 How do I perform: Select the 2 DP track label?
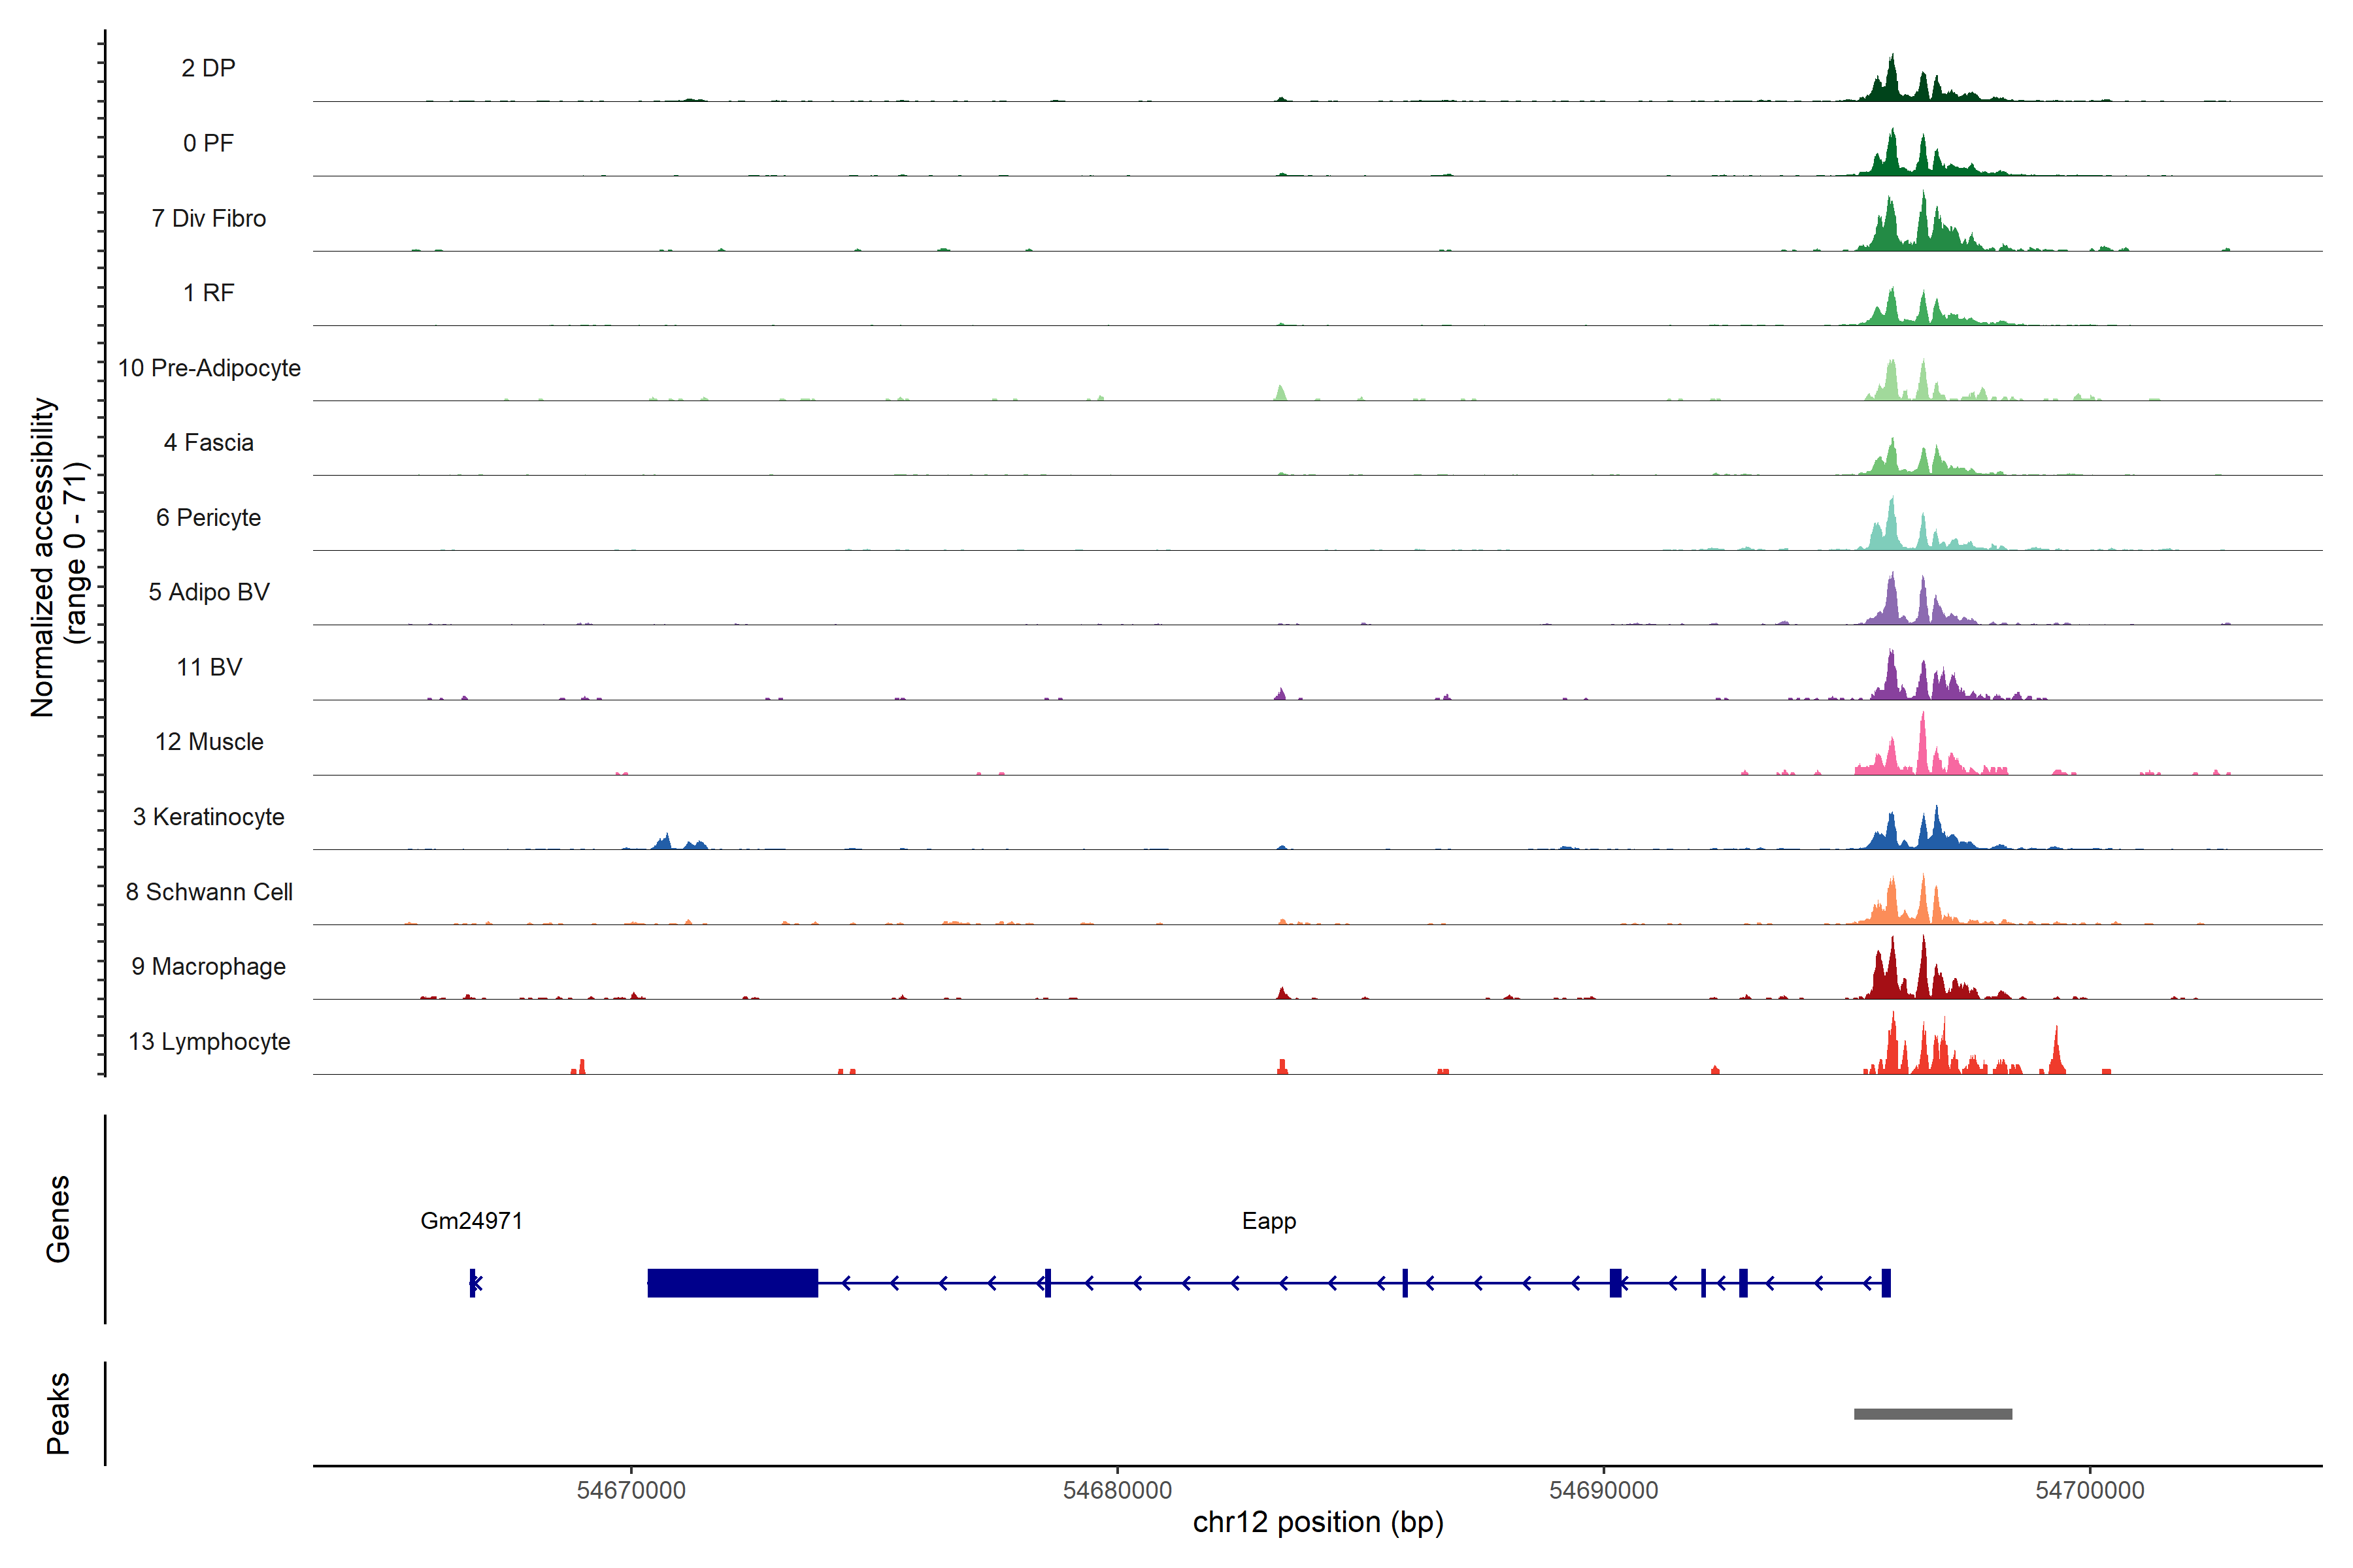(x=208, y=68)
